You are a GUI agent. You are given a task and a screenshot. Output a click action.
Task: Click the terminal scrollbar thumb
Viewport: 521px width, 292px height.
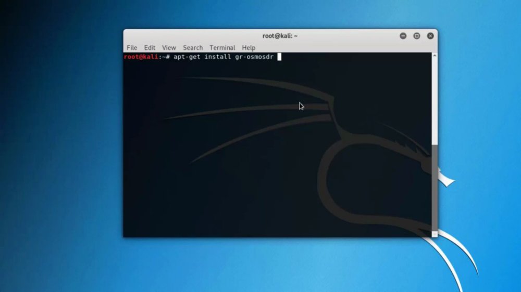pyautogui.click(x=435, y=187)
